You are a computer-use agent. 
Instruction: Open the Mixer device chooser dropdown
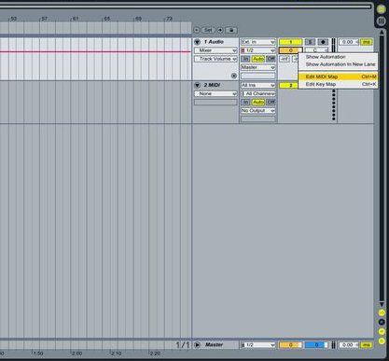tap(215, 50)
